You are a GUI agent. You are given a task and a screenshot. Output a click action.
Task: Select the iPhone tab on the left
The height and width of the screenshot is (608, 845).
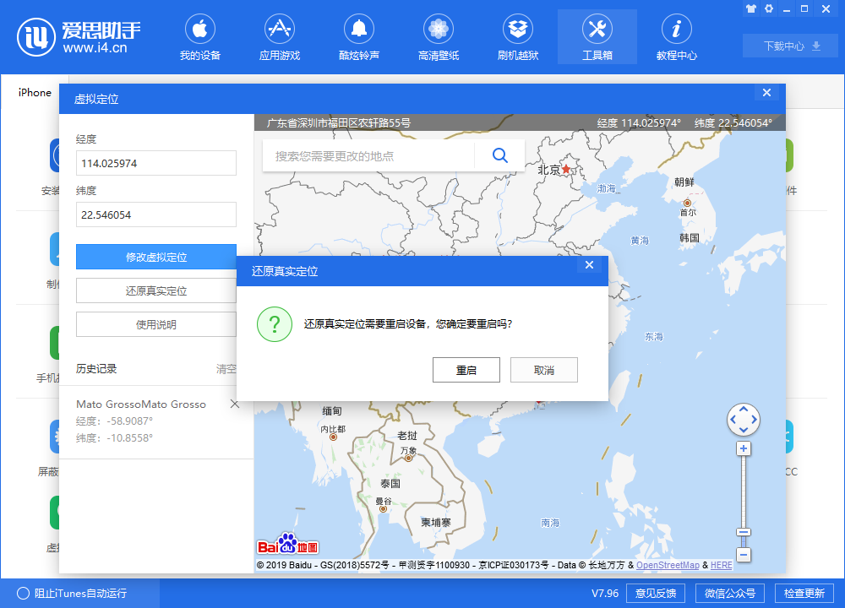pos(34,93)
